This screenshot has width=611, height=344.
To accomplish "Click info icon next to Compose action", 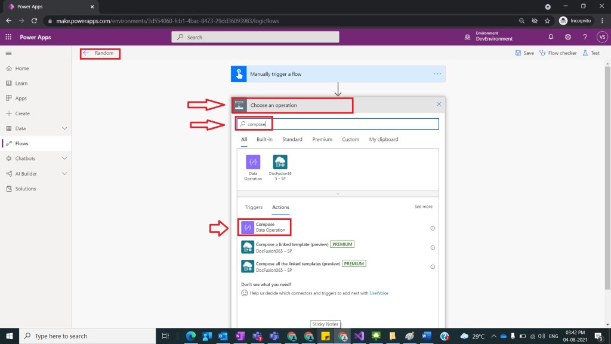I will (433, 228).
